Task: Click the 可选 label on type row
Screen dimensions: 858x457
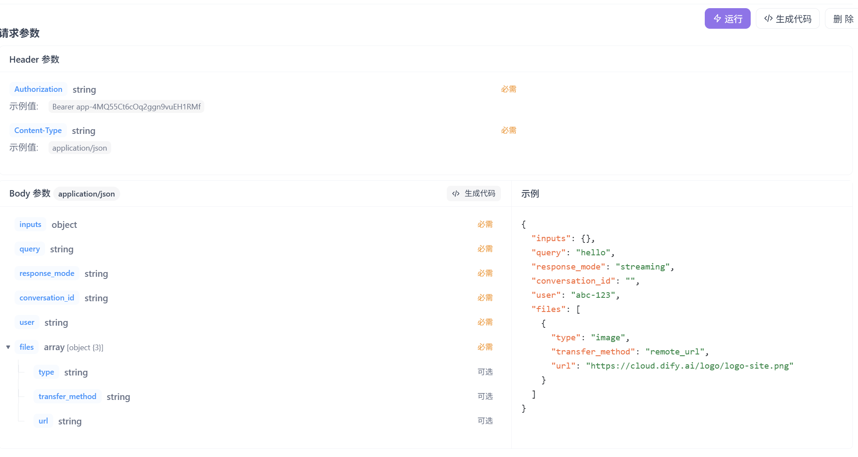Action: (x=485, y=372)
